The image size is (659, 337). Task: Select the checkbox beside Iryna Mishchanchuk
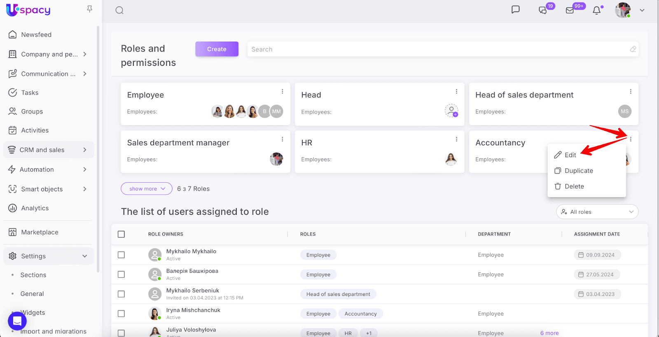121,314
